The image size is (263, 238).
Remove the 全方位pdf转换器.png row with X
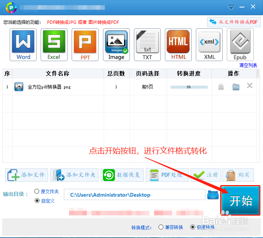pyautogui.click(x=250, y=86)
